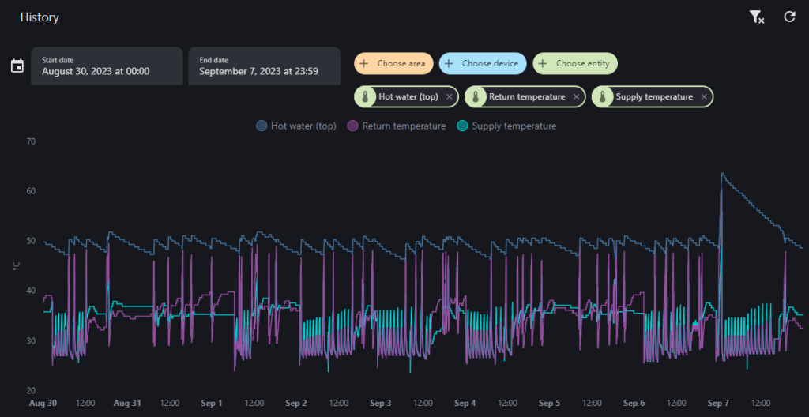Click the teal Supply temperature legend dot
This screenshot has width=809, height=417.
(462, 126)
